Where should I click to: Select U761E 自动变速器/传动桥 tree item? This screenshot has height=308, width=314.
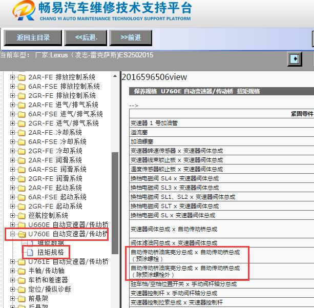pyautogui.click(x=68, y=261)
